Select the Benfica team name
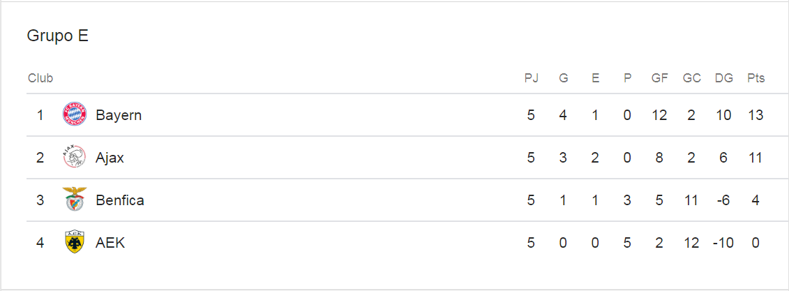This screenshot has width=789, height=291. (120, 200)
